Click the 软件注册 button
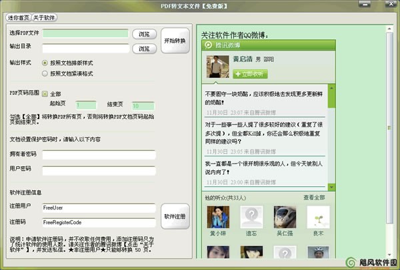Screen dimensions: 400x270 pos(175,216)
